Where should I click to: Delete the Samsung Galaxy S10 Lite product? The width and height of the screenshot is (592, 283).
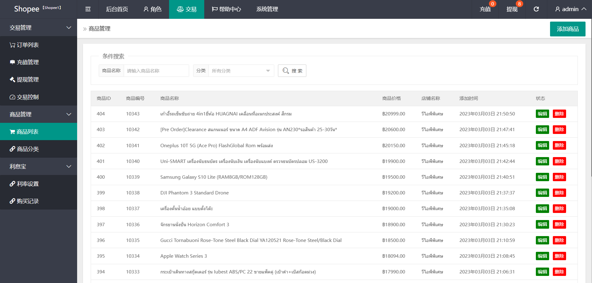559,177
